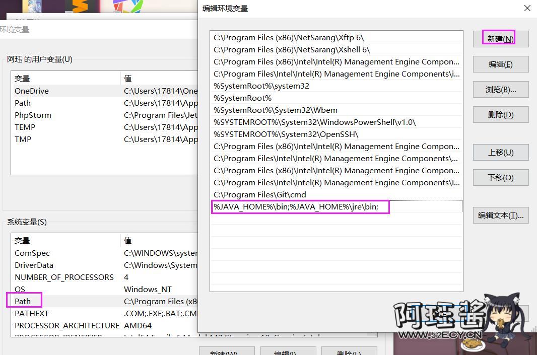Select the PhpStorm user variable
Image resolution: width=537 pixels, height=355 pixels.
(104, 115)
